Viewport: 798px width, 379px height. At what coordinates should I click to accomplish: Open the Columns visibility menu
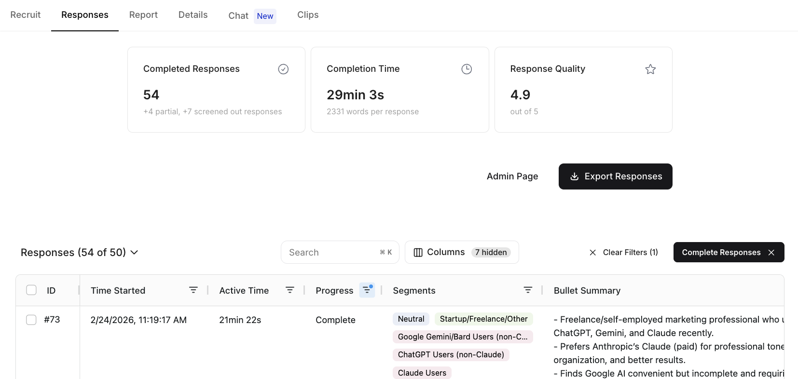(462, 252)
